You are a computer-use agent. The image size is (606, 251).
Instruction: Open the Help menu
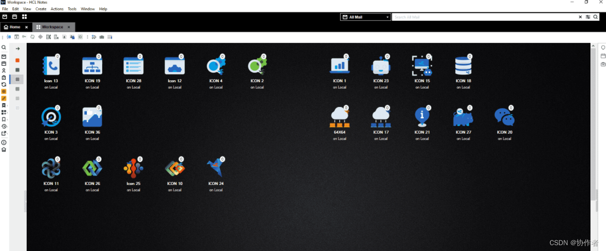(x=103, y=9)
